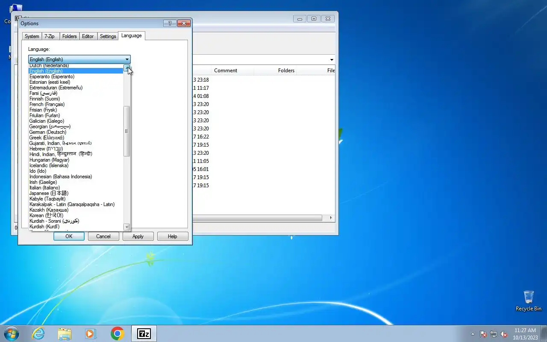Screen dimensions: 547x342
Task: Click language list scrollbar up arrow
Action: point(126,68)
